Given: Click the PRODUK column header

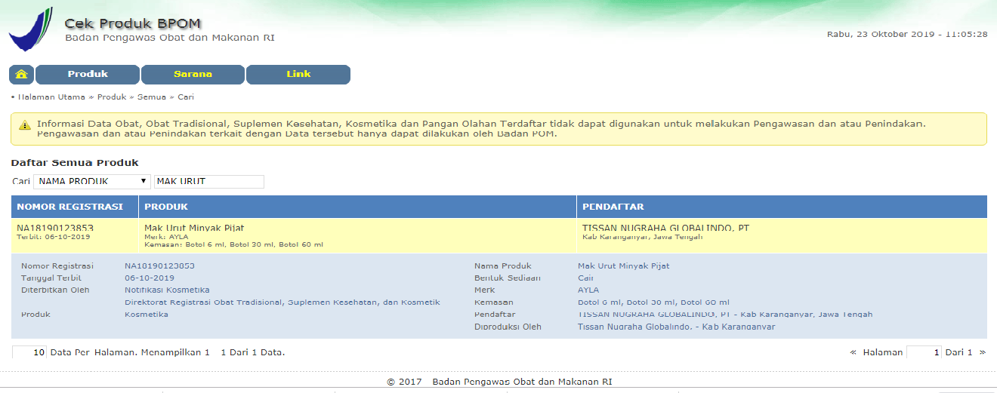Looking at the screenshot, I should (x=358, y=207).
